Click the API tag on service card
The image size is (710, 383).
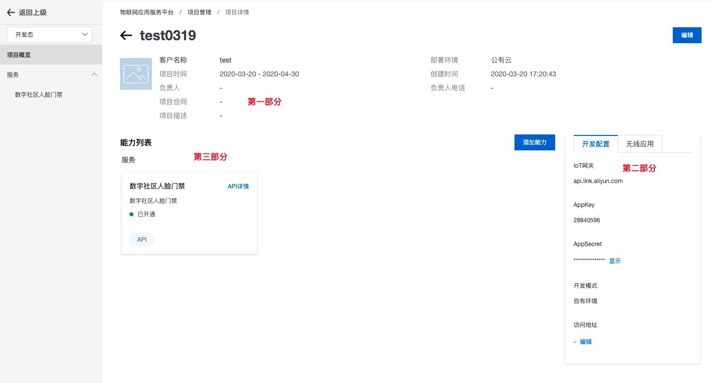(142, 240)
